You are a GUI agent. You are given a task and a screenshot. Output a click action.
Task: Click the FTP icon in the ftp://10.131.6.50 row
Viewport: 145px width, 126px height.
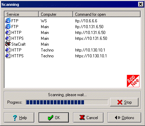click(x=8, y=26)
